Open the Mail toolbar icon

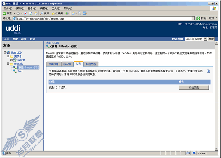[73, 13]
